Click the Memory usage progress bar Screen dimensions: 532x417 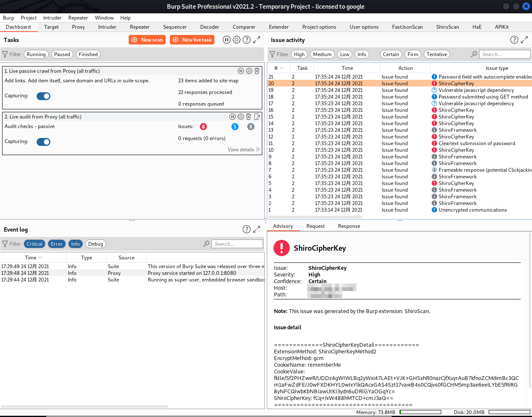(420, 412)
